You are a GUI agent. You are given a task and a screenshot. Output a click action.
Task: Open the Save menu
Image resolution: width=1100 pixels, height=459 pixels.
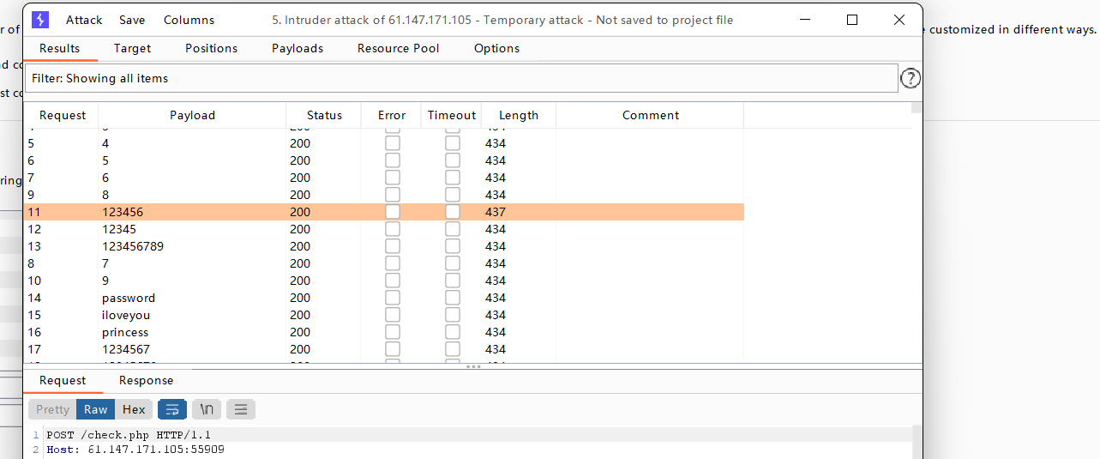click(132, 20)
